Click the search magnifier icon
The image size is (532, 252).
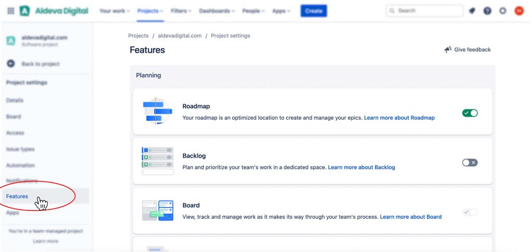(x=392, y=11)
